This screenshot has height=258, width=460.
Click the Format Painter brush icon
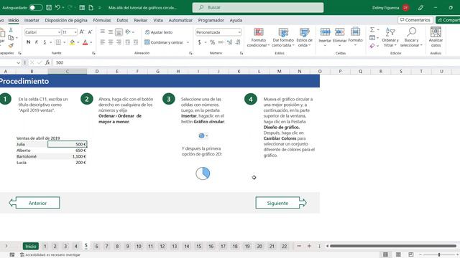click(x=11, y=45)
